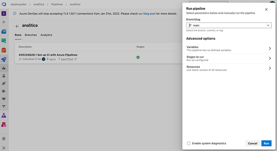Click the info icon in TLS banner
Screen dimensions: 277x151
[x=15, y=13]
